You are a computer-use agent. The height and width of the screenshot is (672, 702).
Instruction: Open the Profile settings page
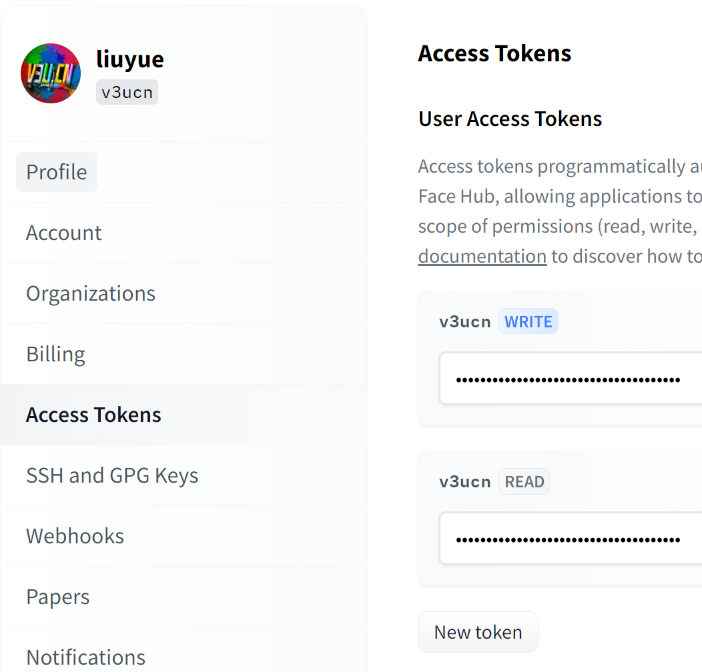(57, 172)
